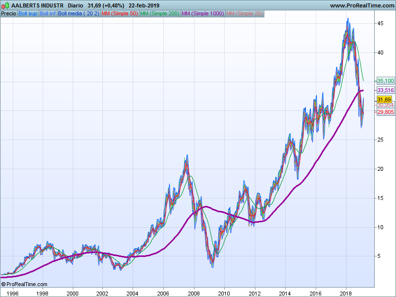Click the 20 price axis label

pos(380,169)
